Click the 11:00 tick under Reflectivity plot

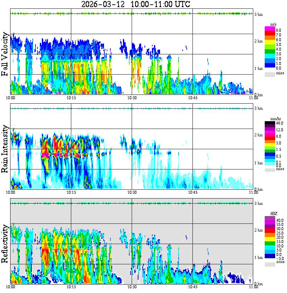(x=253, y=287)
